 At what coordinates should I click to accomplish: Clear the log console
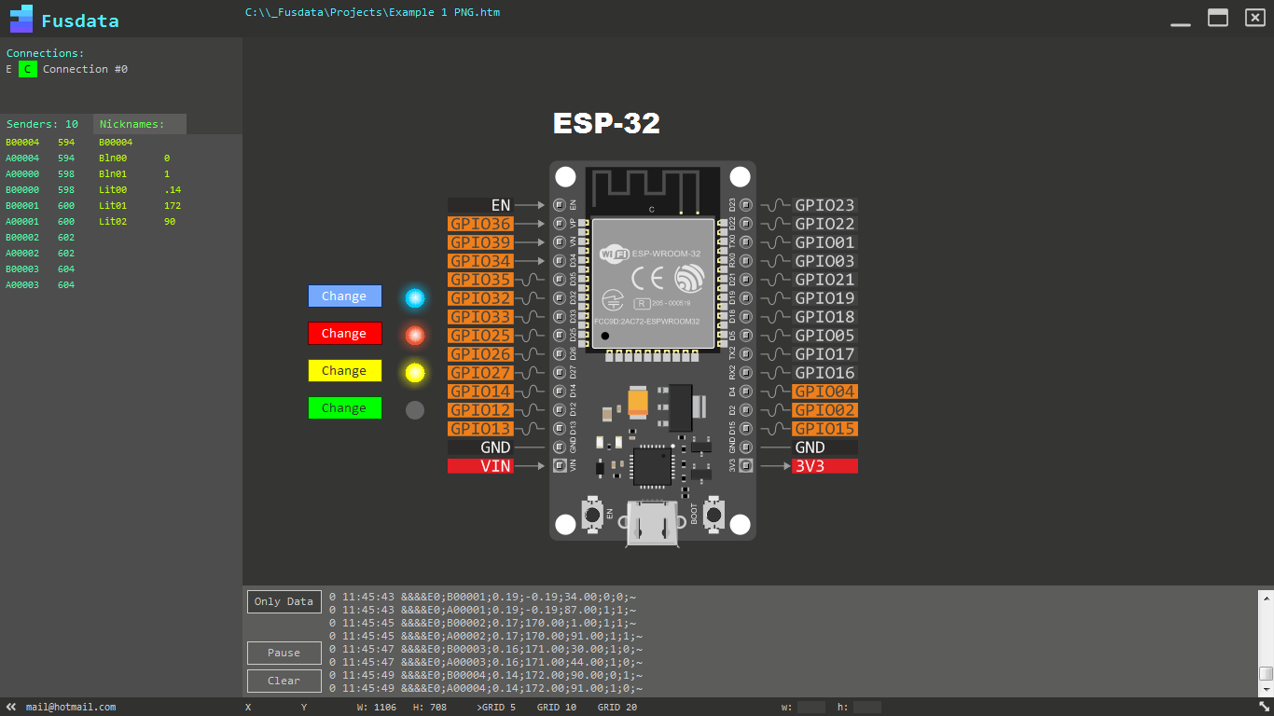click(x=284, y=681)
